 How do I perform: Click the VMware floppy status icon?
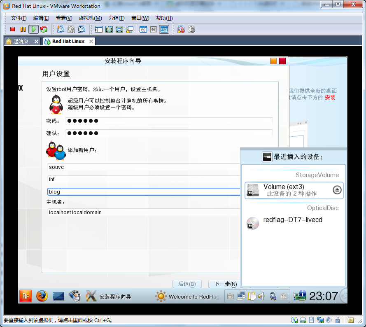coord(311,320)
